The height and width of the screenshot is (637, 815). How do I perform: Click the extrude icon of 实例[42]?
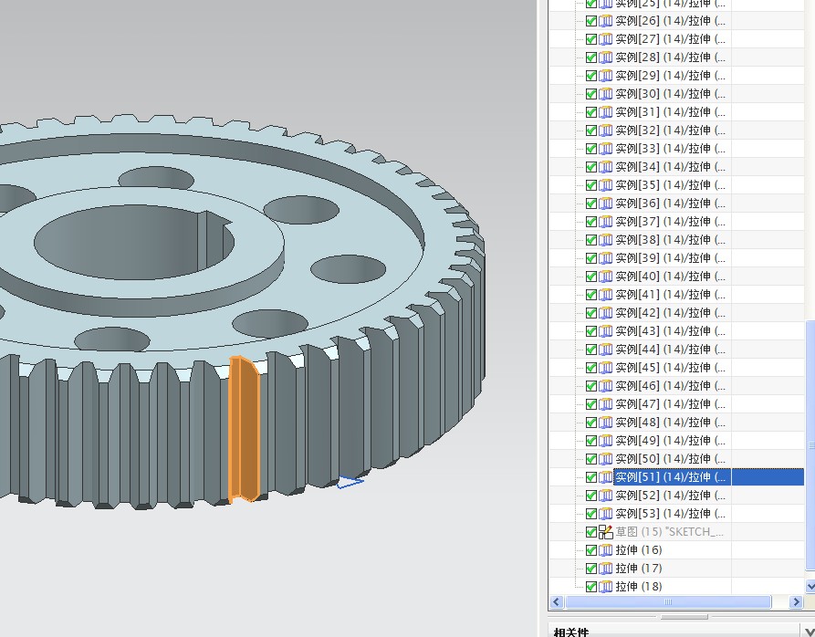click(605, 313)
